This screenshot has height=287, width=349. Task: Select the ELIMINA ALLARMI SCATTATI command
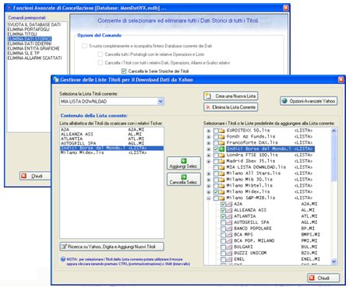pos(35,58)
